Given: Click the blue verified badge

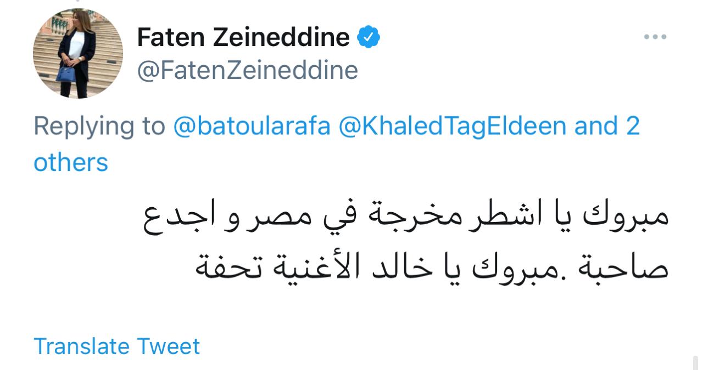Looking at the screenshot, I should click(369, 38).
